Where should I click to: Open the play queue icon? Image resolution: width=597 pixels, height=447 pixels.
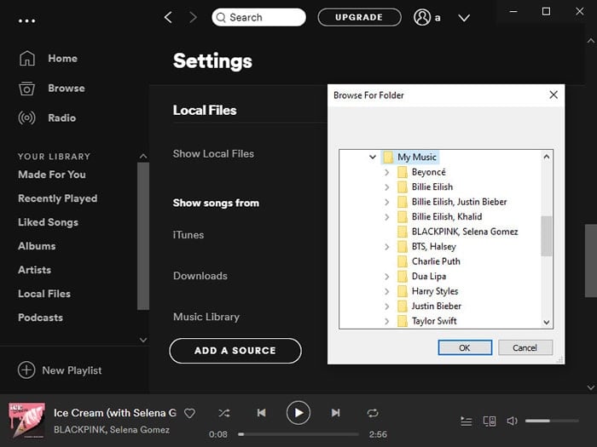[467, 421]
